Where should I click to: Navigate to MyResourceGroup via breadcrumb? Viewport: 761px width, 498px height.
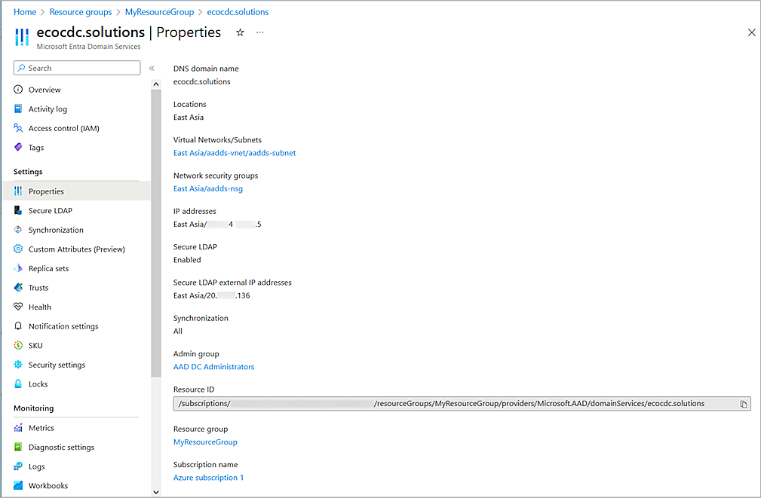coord(159,11)
